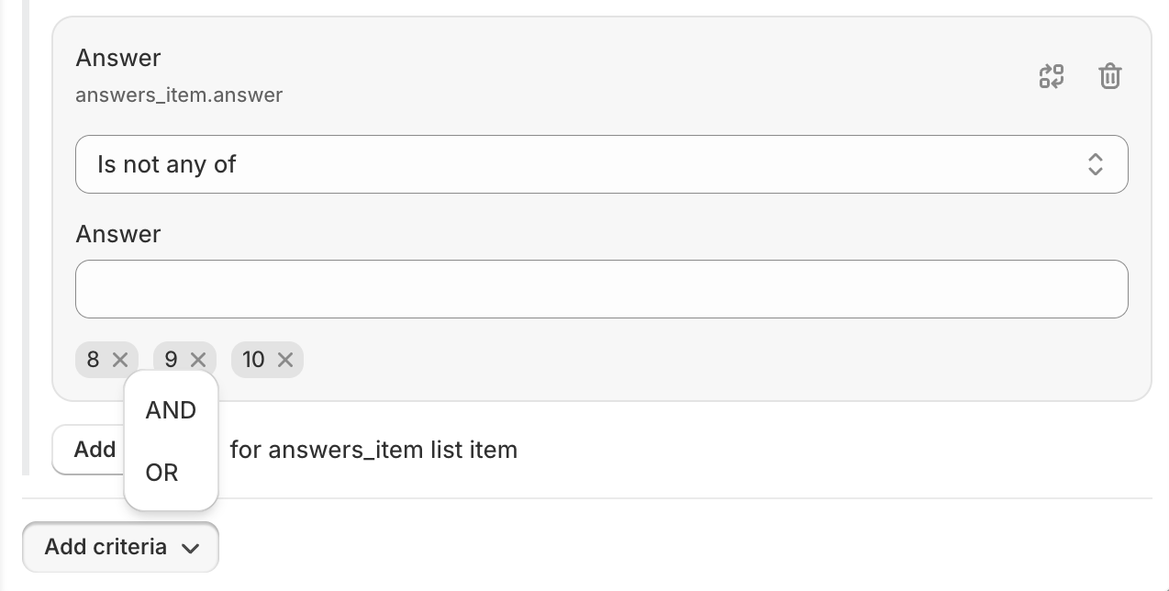Image resolution: width=1169 pixels, height=591 pixels.
Task: Remove the 8 tag using its X
Action: coord(120,360)
